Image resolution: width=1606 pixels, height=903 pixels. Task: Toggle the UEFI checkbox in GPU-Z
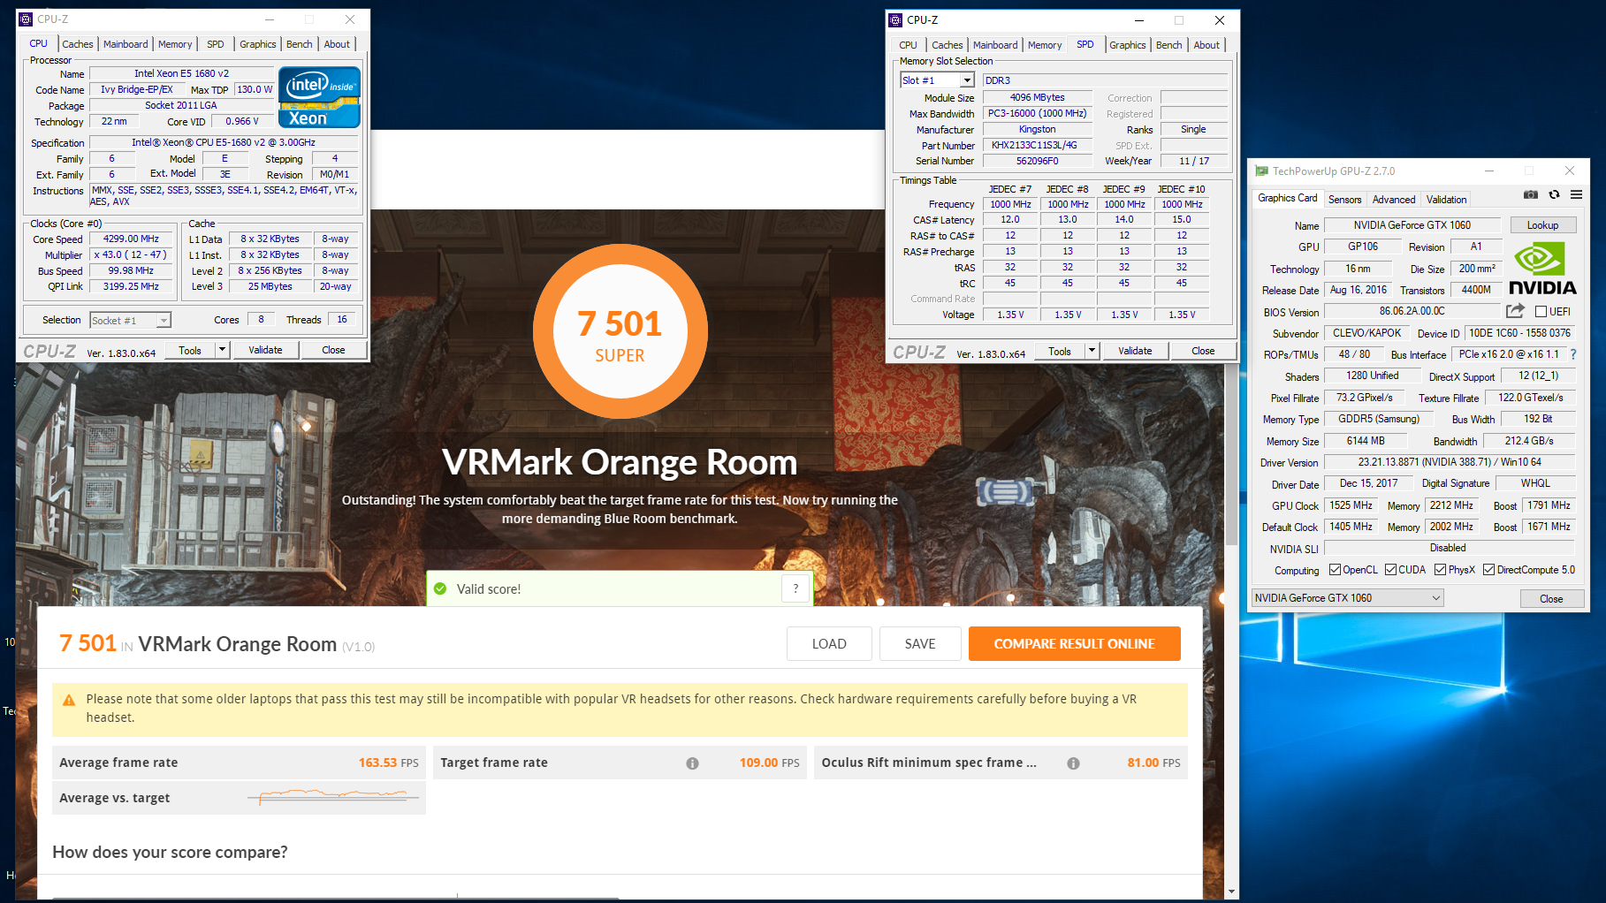point(1541,312)
